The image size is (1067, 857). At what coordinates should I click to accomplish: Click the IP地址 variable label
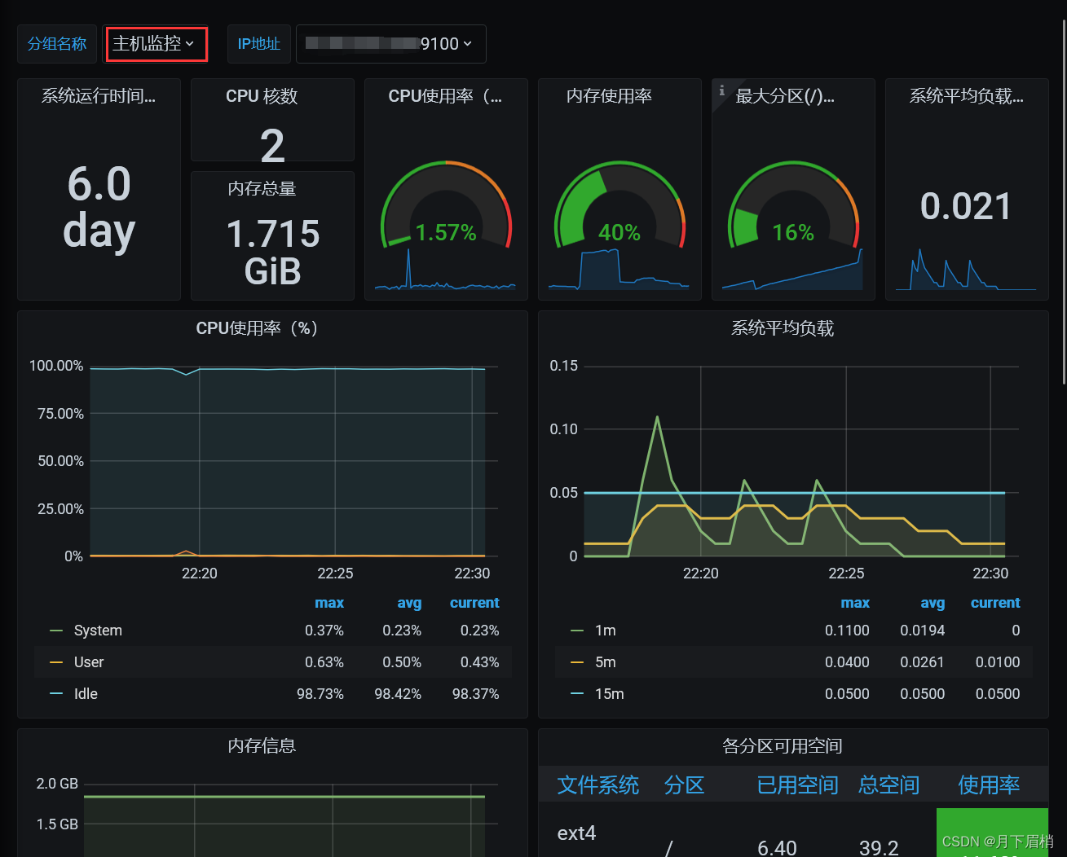(258, 44)
